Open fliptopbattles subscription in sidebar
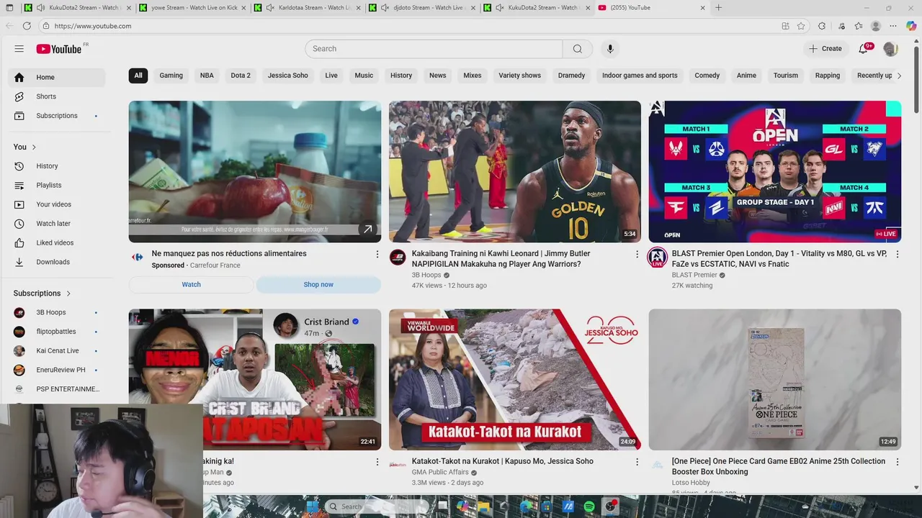 click(56, 332)
